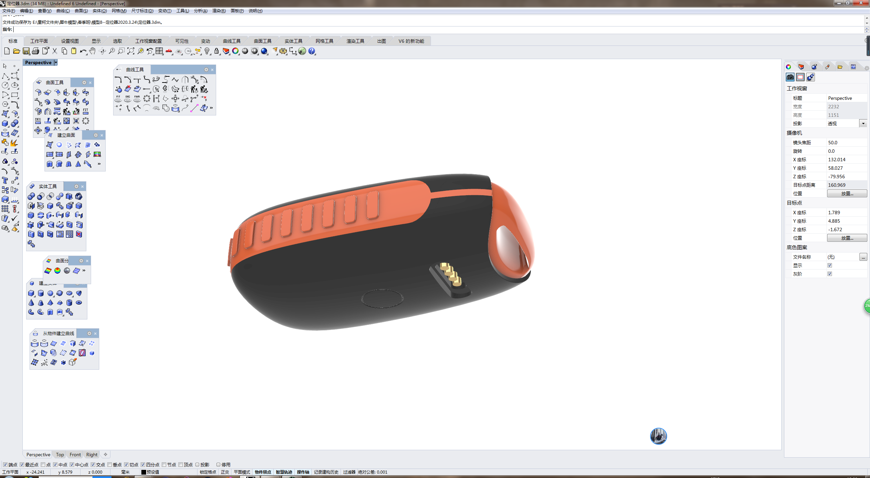Click the black 预设值 layer color swatch
The image size is (870, 478).
point(143,472)
